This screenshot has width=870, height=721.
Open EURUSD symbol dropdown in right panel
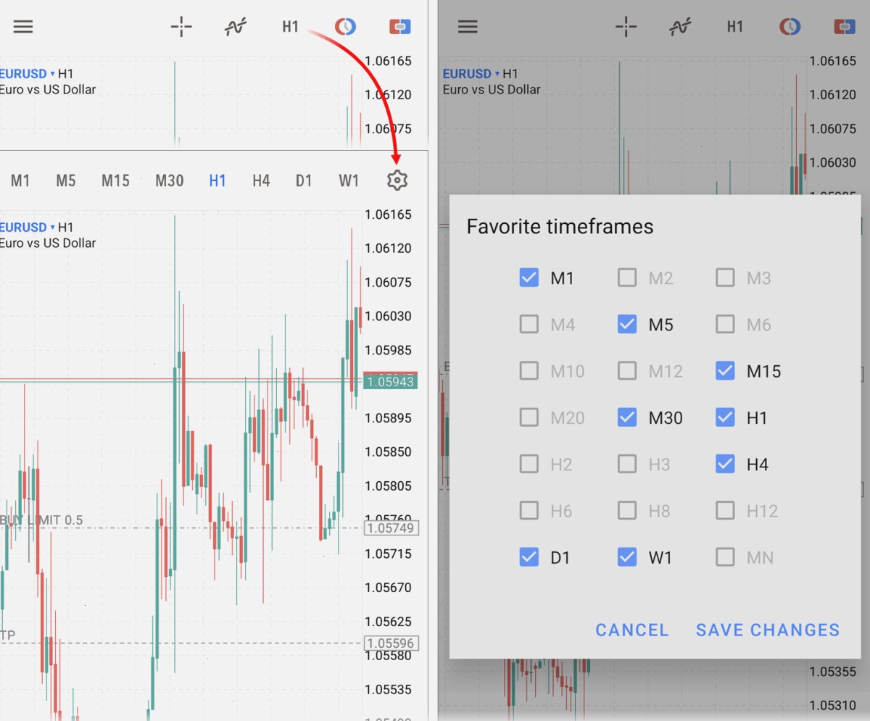471,74
